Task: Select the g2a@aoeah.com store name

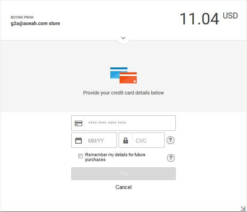Action: point(35,23)
